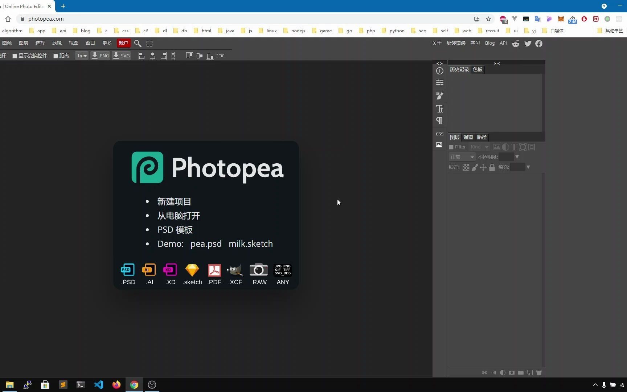
Task: Open the CSS panel icon
Action: (x=439, y=134)
